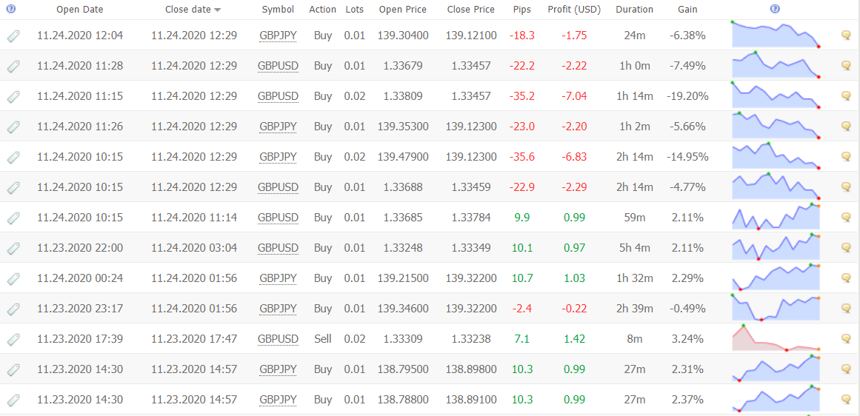Click the mini chart for the -0.49% gain trade

(776, 307)
